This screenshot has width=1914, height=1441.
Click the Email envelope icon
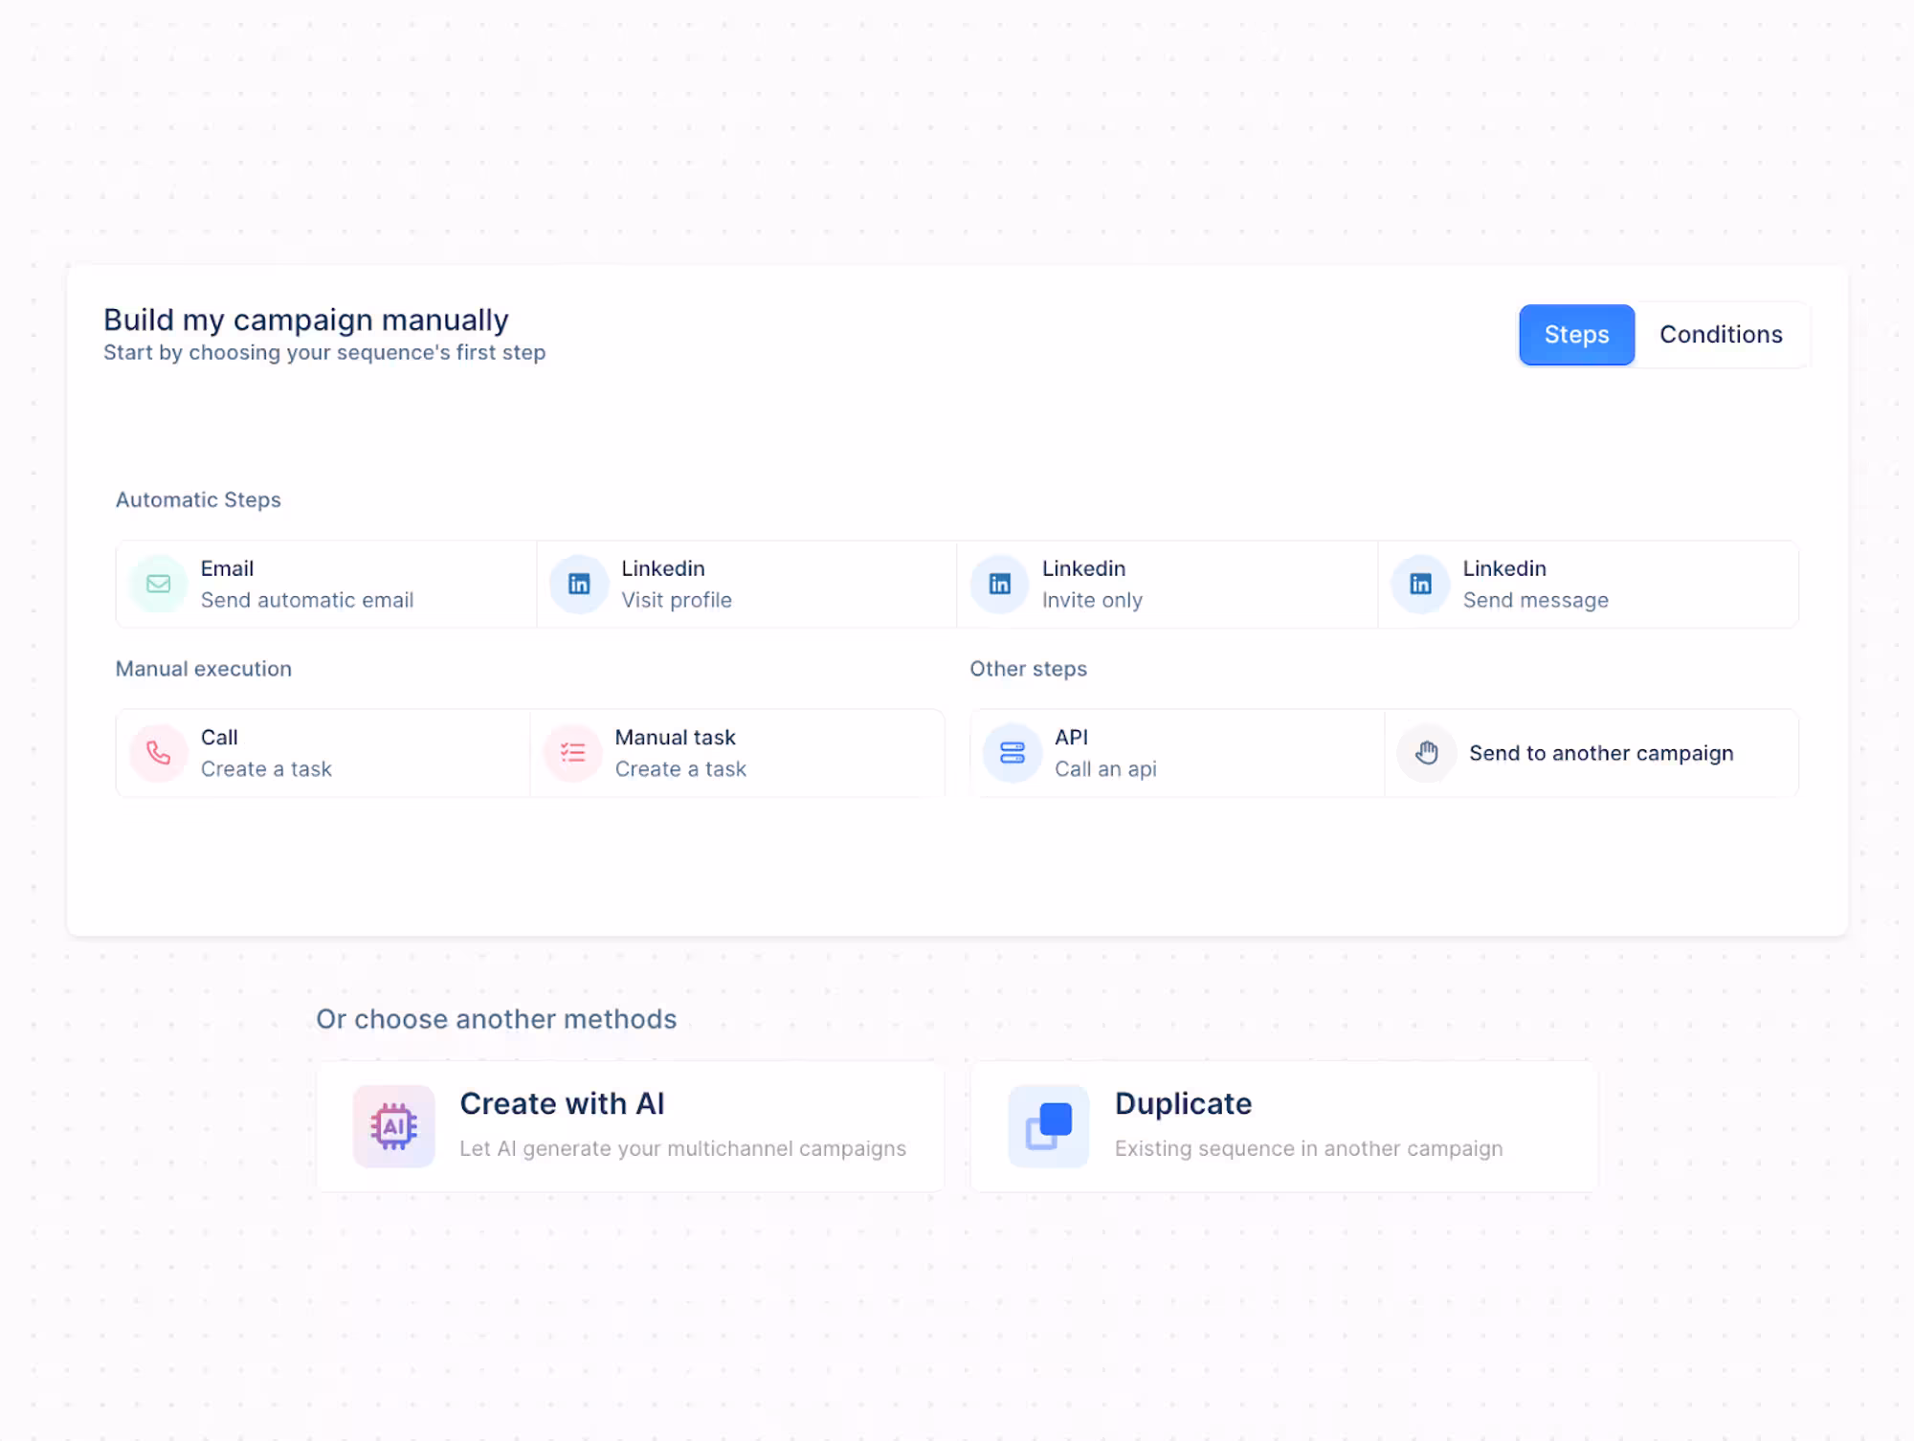pos(158,584)
